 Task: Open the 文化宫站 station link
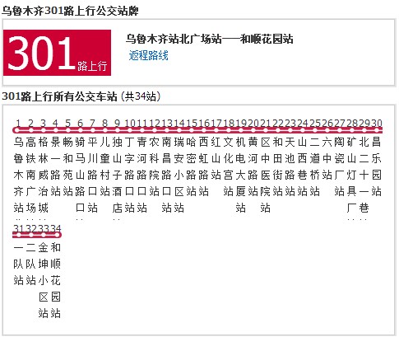pos(228,166)
